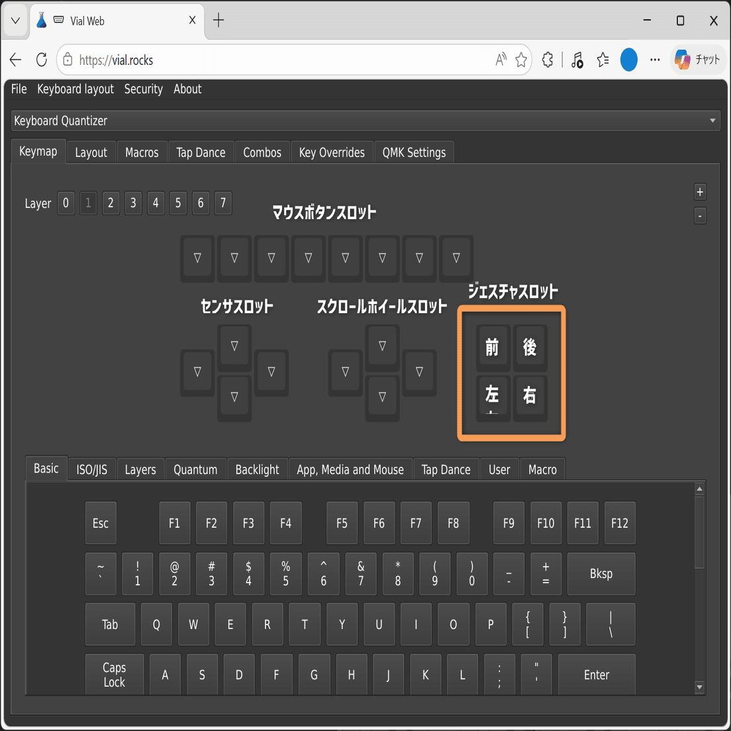Screen dimensions: 731x731
Task: Select the first mouse button slot key
Action: tap(198, 258)
